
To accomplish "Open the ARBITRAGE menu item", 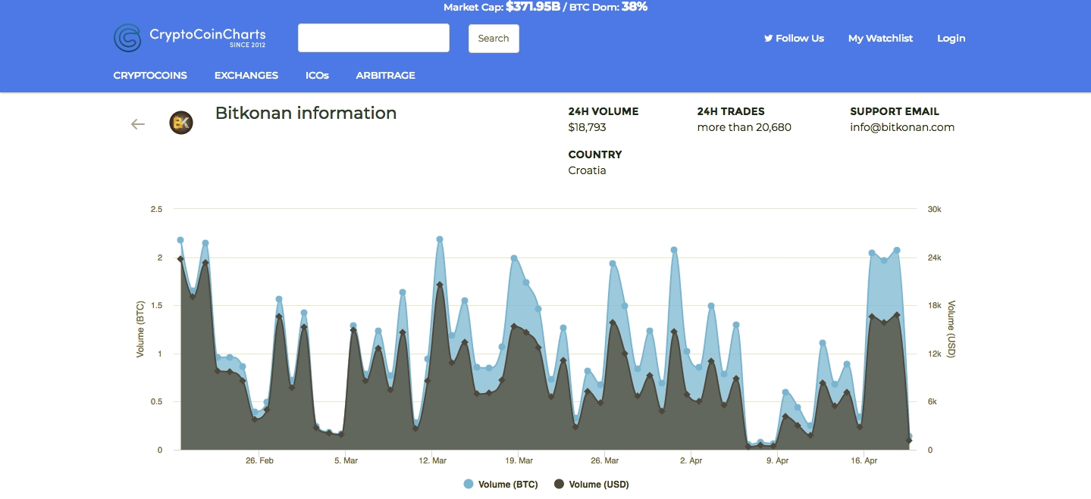I will click(x=386, y=75).
